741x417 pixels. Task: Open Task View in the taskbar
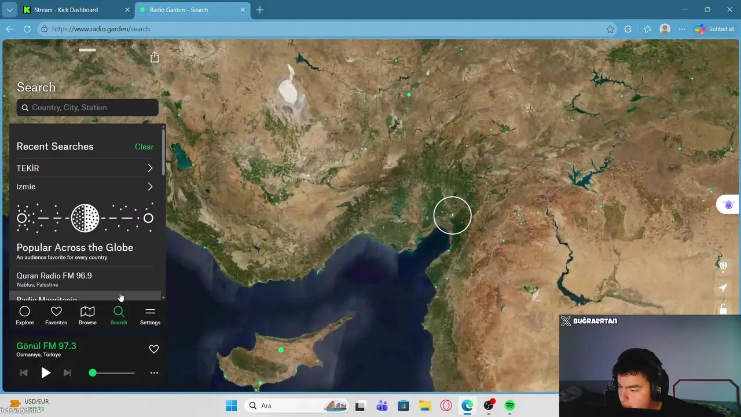pos(360,405)
